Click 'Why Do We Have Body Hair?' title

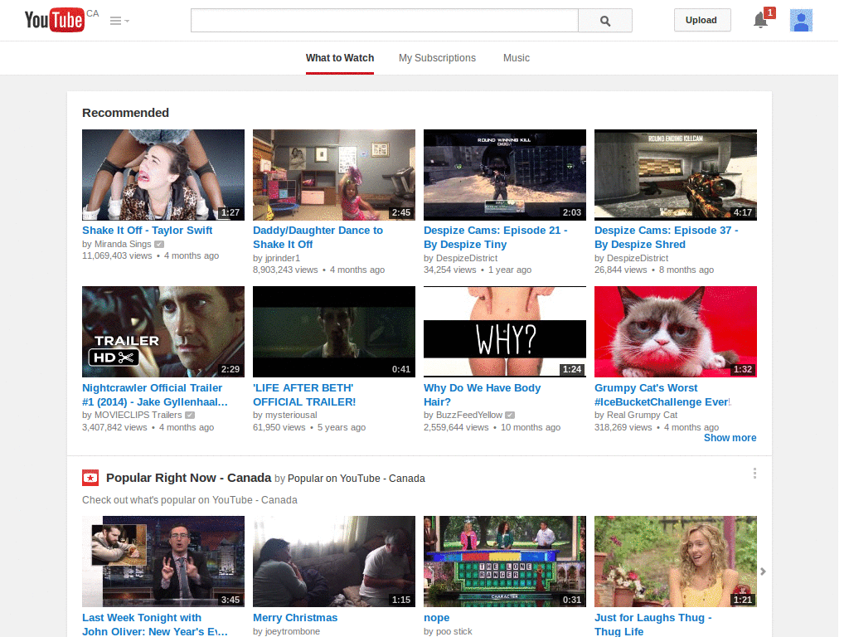[482, 395]
